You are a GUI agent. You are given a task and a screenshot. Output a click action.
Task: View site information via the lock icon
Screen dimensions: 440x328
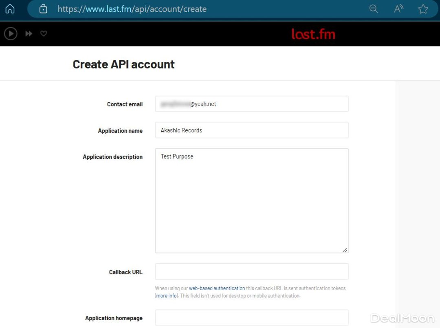point(43,9)
